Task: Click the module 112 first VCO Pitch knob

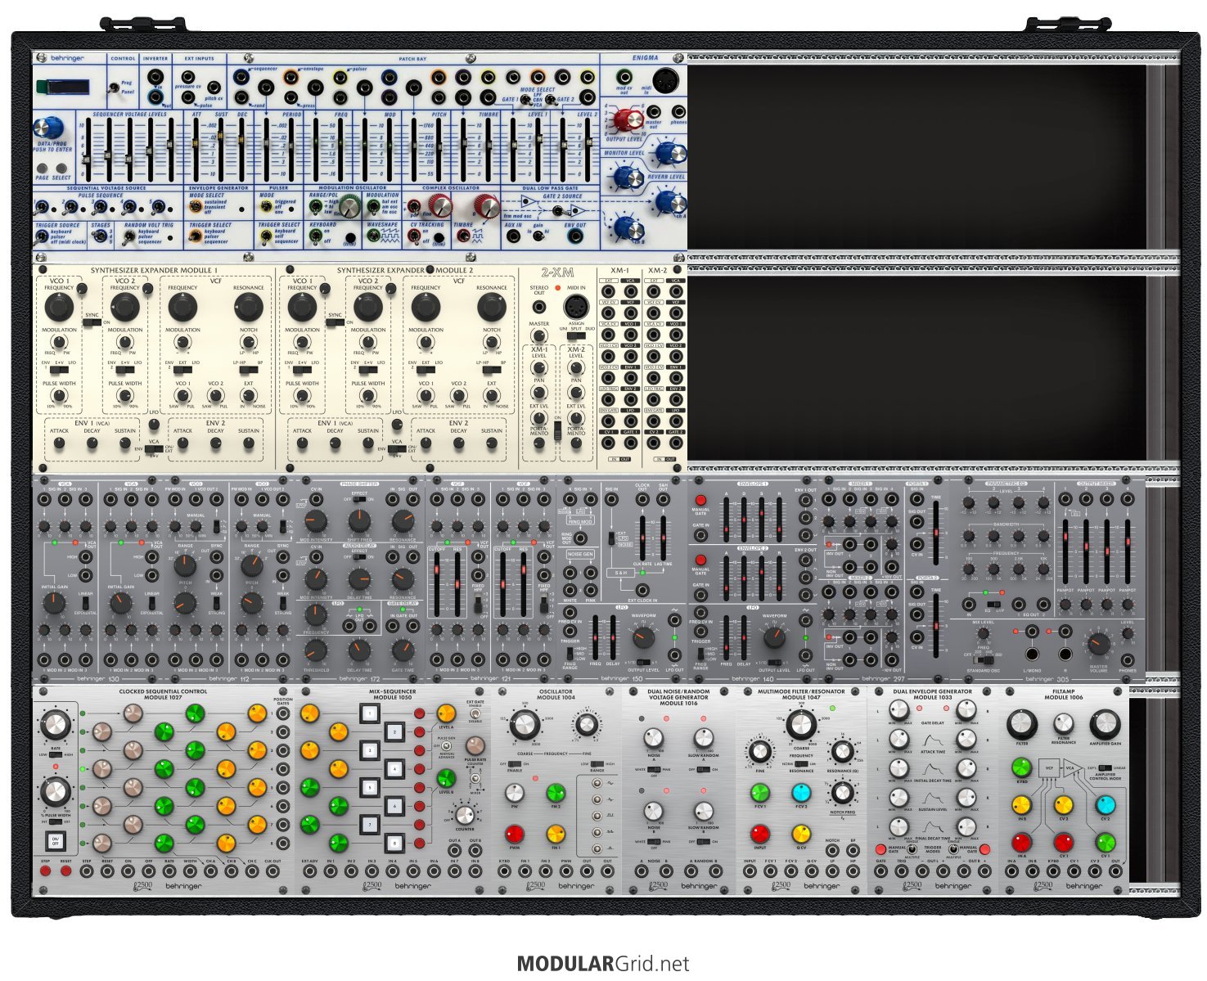Action: pos(186,565)
